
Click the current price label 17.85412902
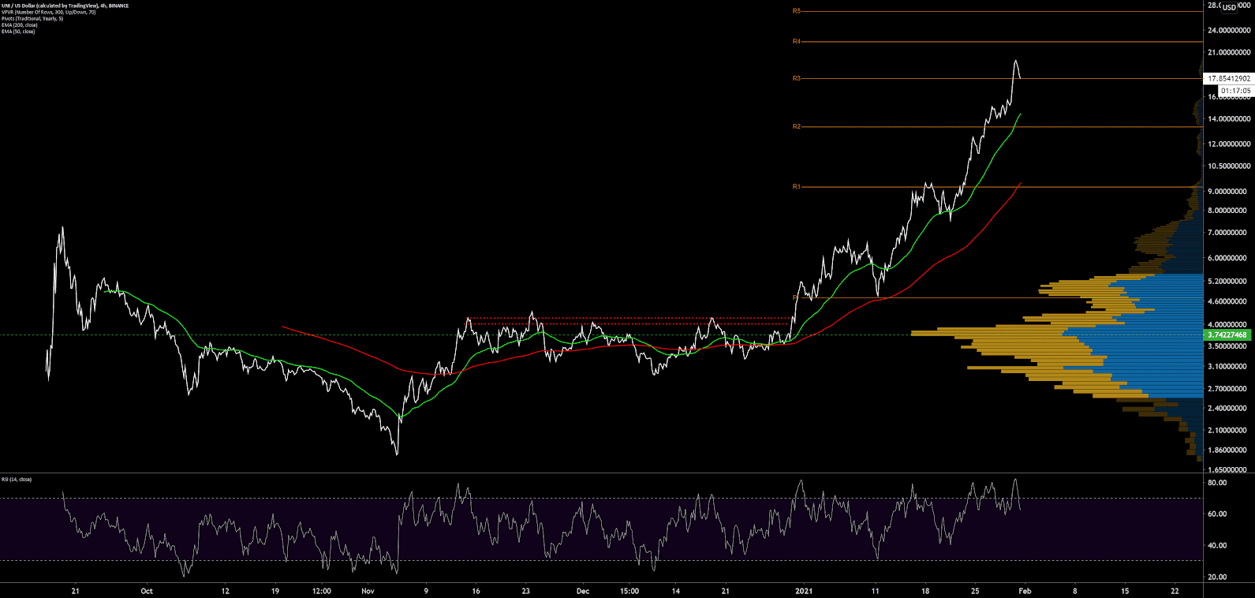(x=1229, y=79)
